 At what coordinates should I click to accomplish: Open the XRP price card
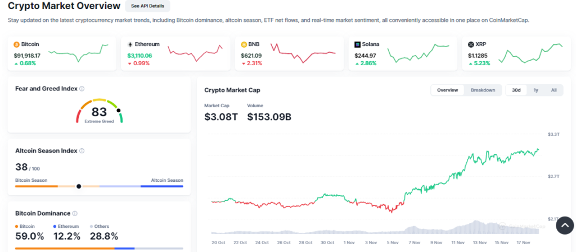click(x=516, y=53)
